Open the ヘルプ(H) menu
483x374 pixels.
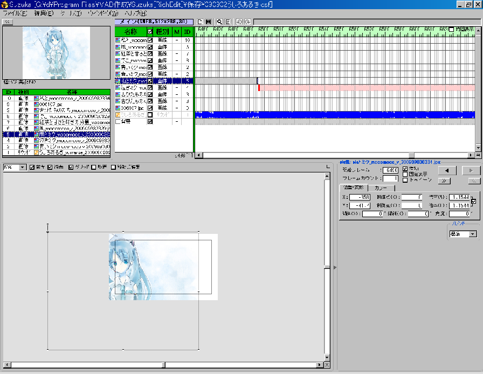[x=135, y=13]
